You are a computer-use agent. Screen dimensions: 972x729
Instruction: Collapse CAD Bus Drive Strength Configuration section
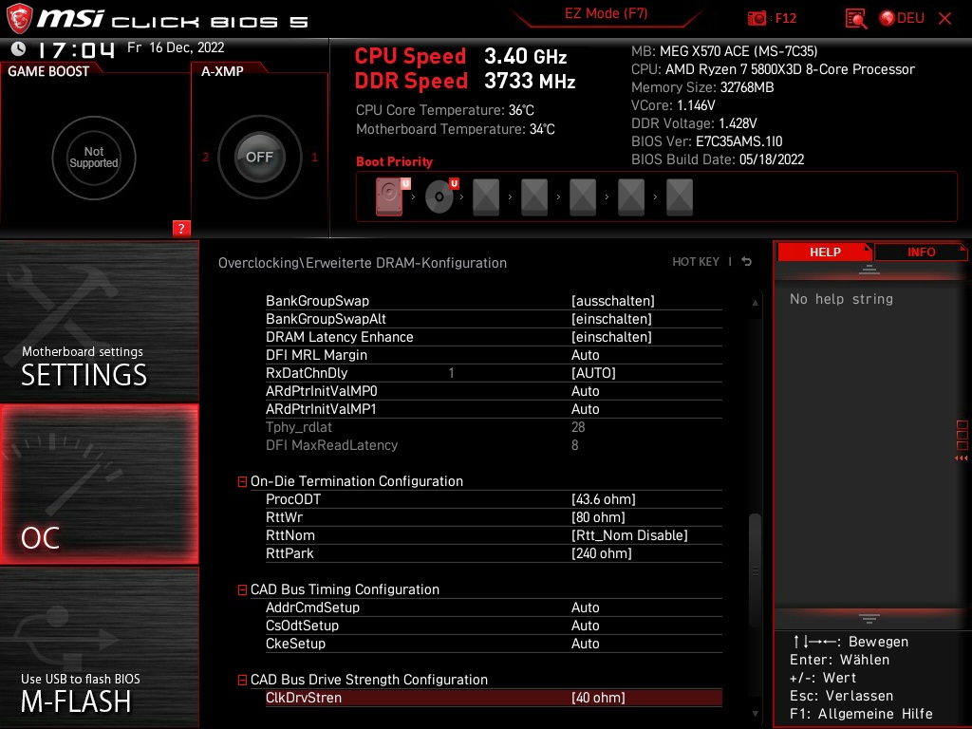tap(242, 680)
